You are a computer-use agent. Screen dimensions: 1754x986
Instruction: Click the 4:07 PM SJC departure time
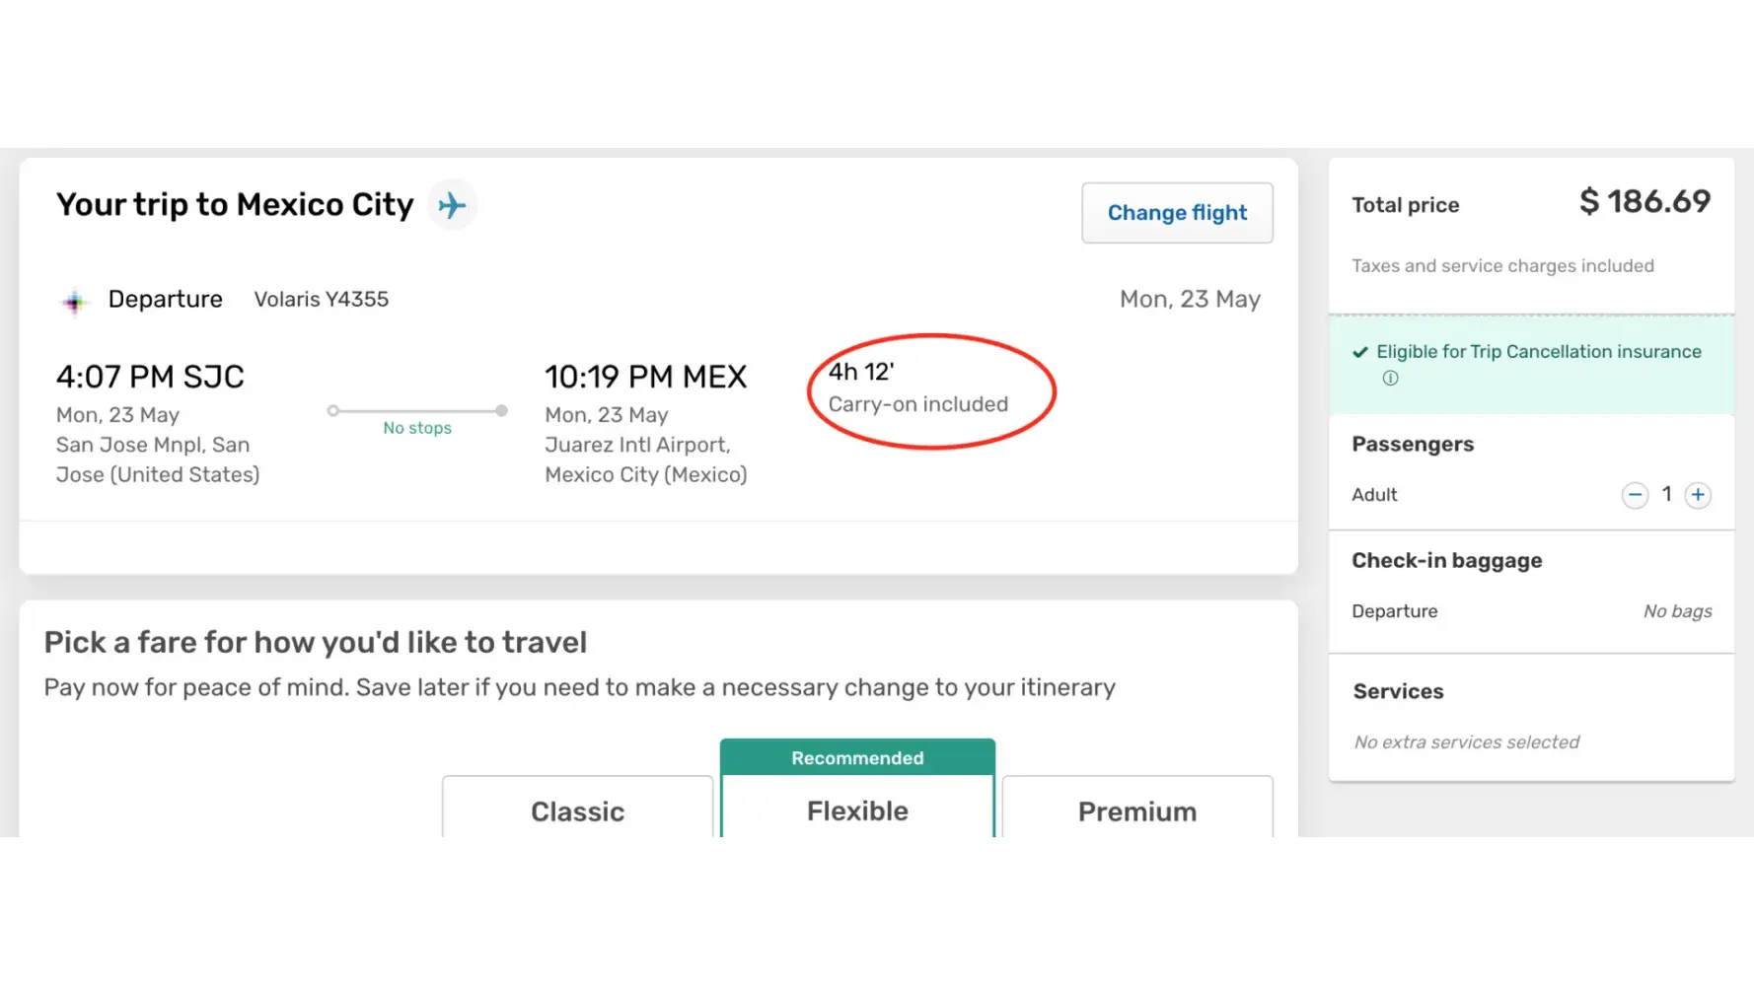[150, 377]
